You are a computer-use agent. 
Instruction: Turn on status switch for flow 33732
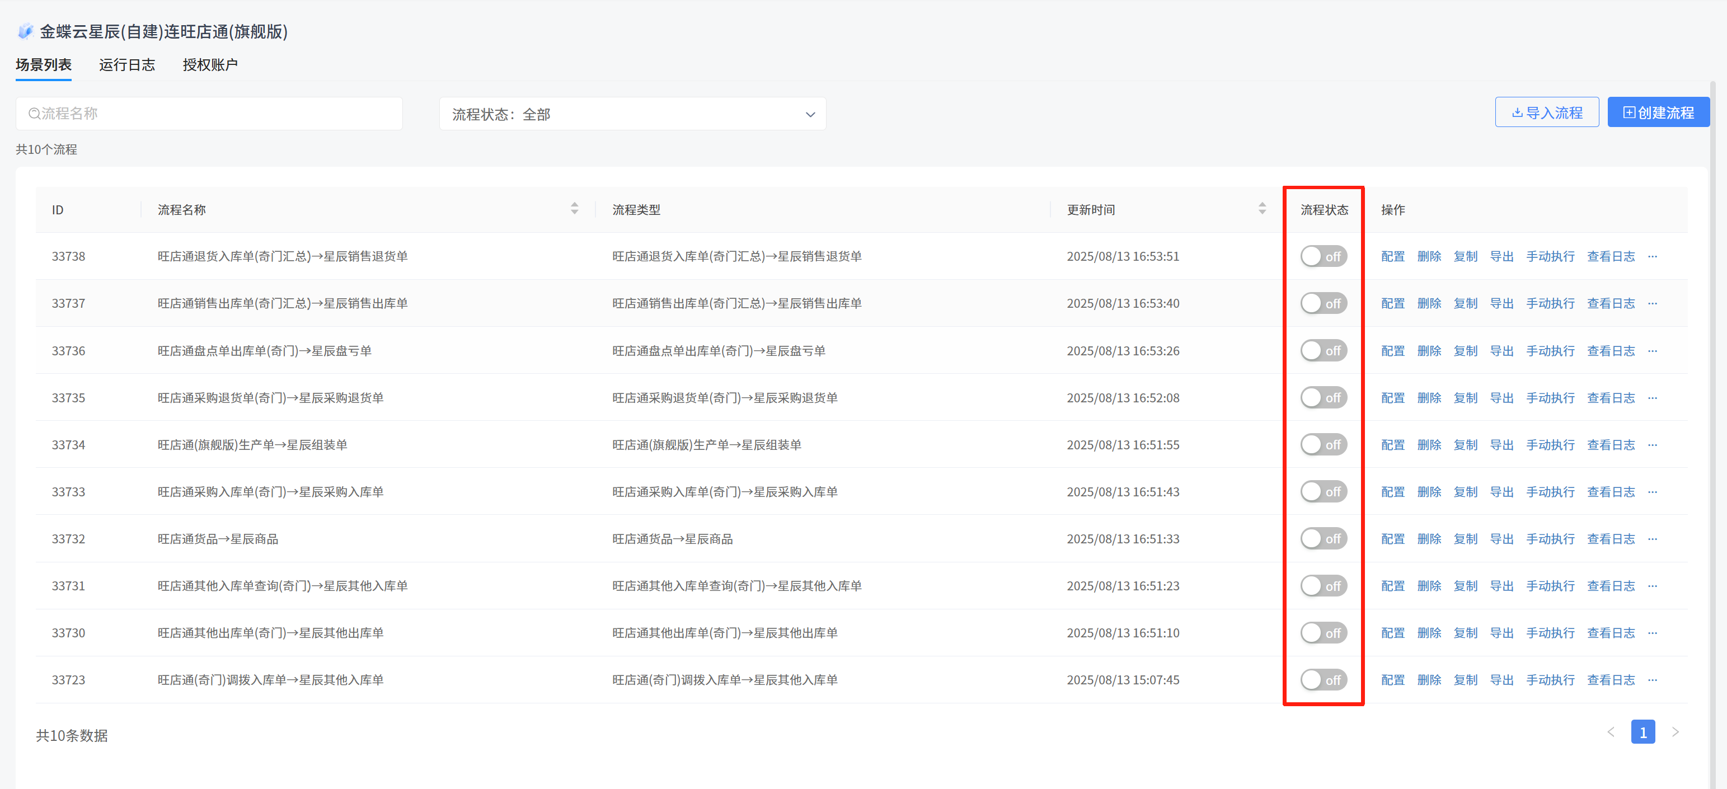1323,538
